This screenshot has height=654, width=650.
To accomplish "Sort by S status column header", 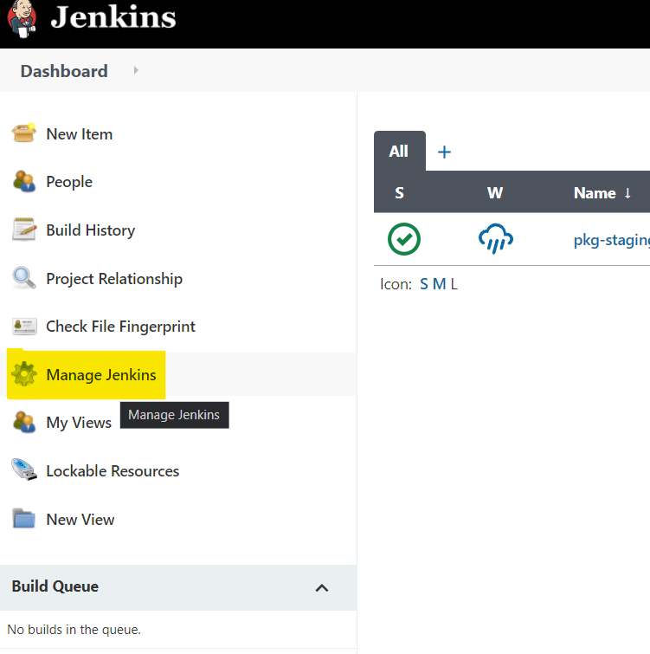I will [x=399, y=192].
